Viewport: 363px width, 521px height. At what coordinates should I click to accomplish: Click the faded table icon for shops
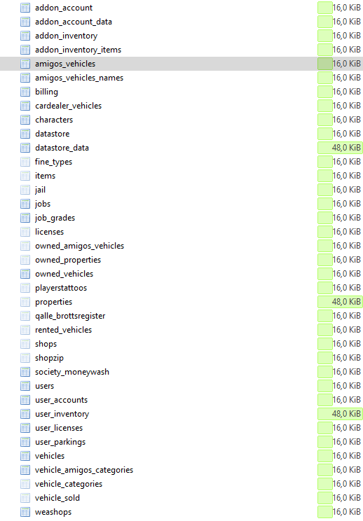pos(25,344)
